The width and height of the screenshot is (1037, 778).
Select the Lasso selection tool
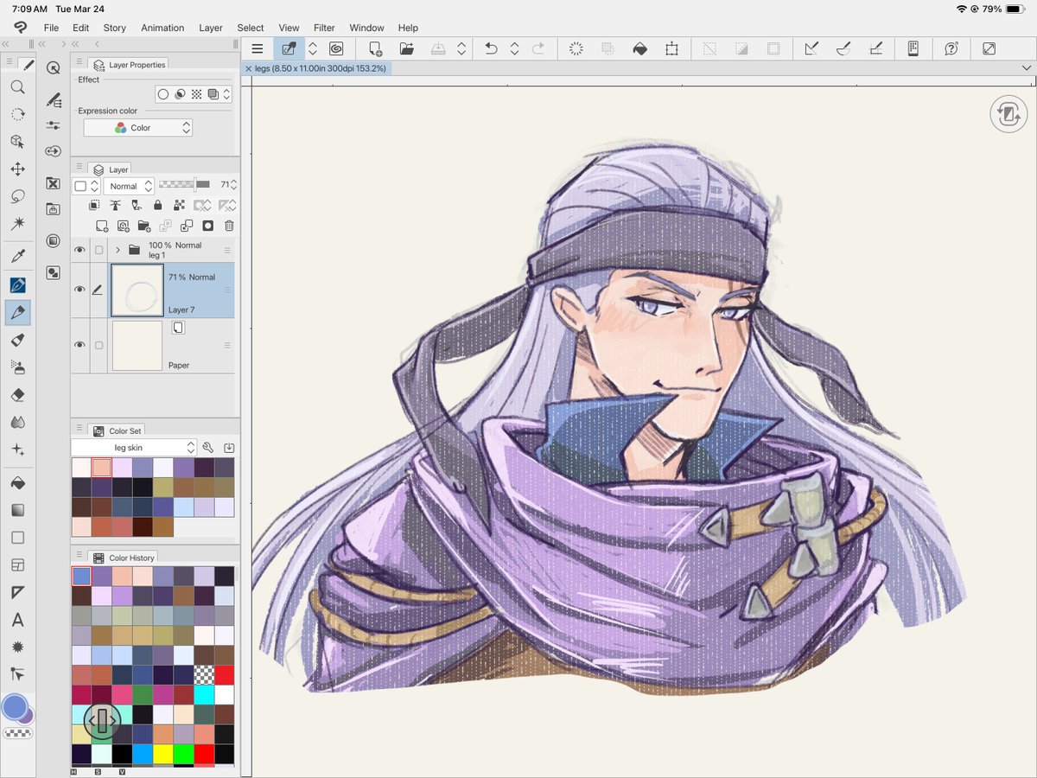[17, 196]
